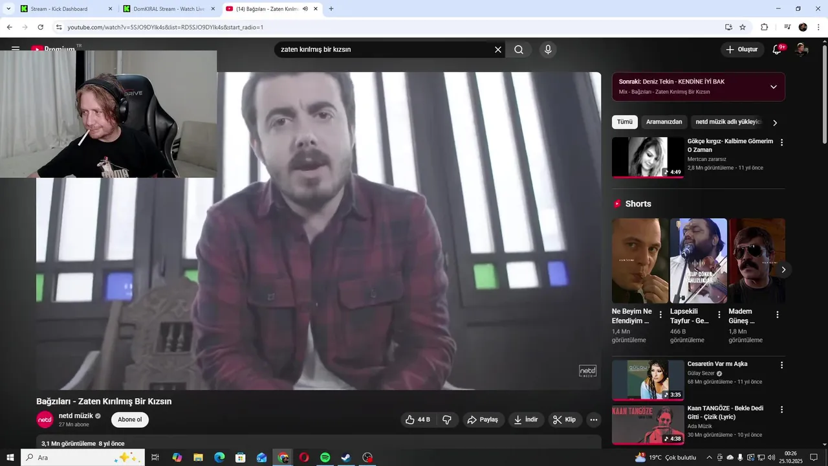Click the search magnifier button

(519, 50)
